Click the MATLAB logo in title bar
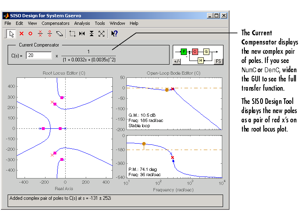Image resolution: width=302 pixels, height=211 pixels. [6, 16]
